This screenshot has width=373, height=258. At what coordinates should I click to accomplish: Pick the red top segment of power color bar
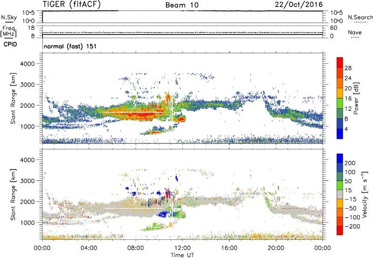click(340, 62)
